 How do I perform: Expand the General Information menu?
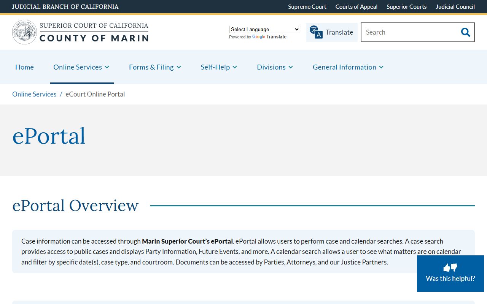click(348, 67)
